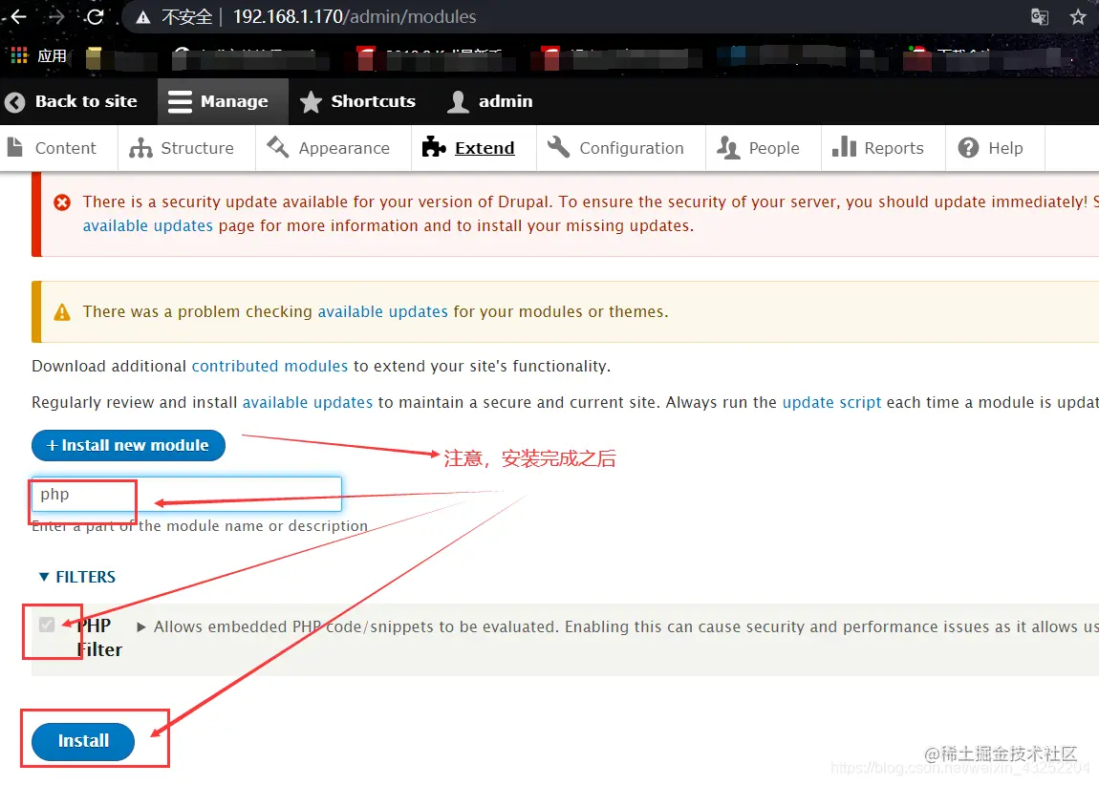This screenshot has height=785, width=1099.
Task: Reload the page with the refresh icon
Action: [95, 17]
